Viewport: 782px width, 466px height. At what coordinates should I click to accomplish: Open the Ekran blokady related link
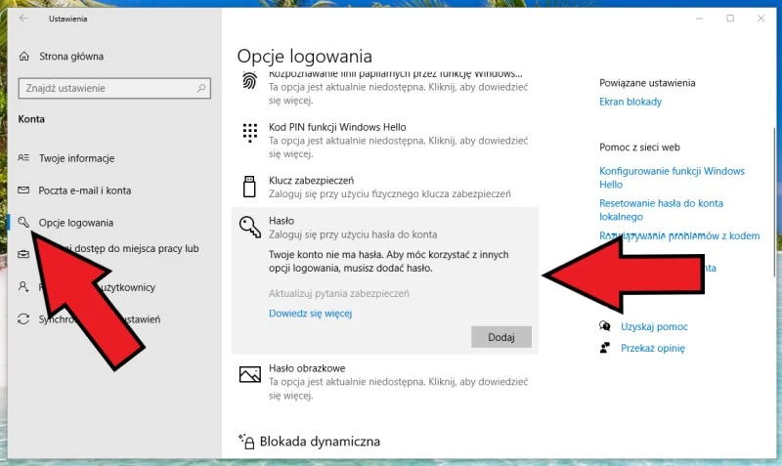[x=630, y=102]
